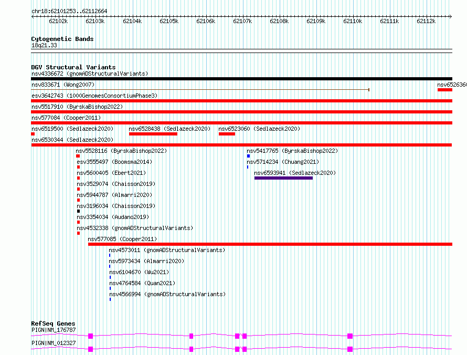Open the nsv6593941 (Sedlazeck2020) label
The height and width of the screenshot is (355, 467).
[x=295, y=173]
